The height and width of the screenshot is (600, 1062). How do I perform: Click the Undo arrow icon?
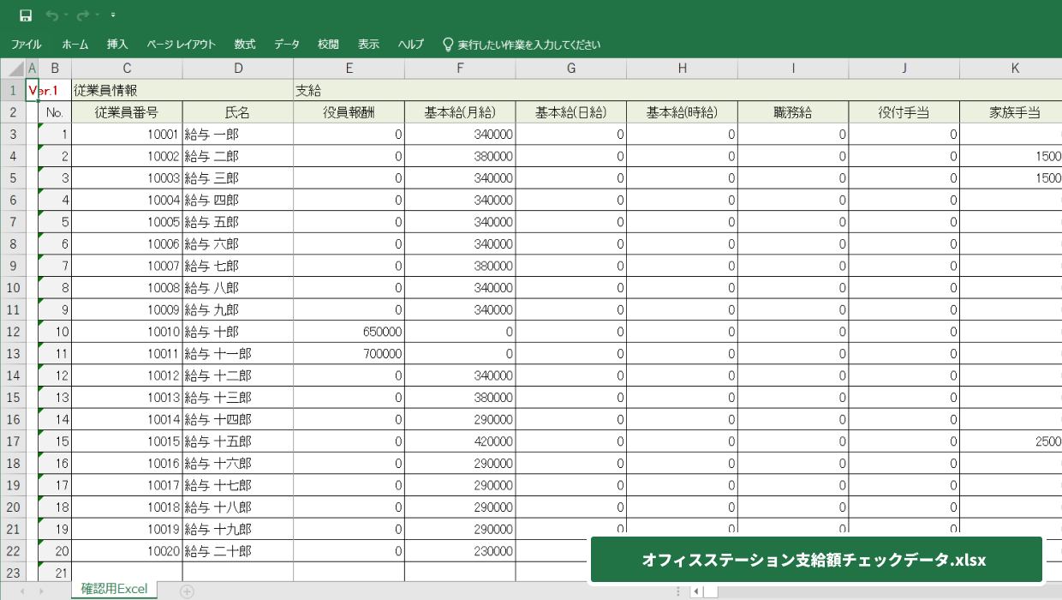click(x=52, y=15)
